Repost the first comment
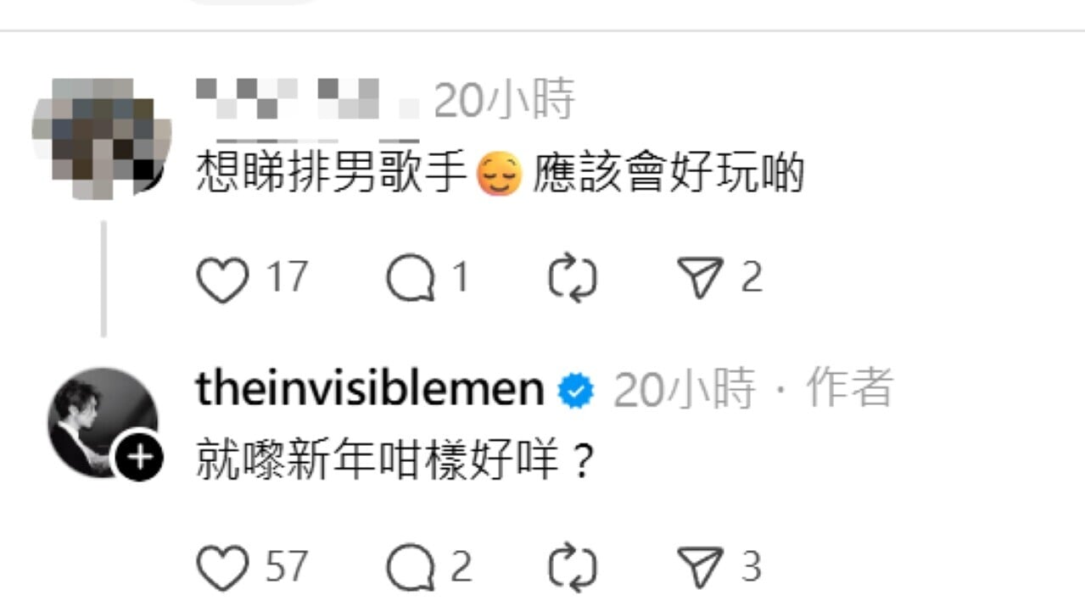 point(572,279)
